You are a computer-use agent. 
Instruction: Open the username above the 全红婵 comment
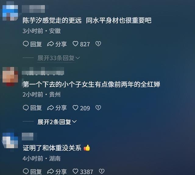click(x=43, y=71)
